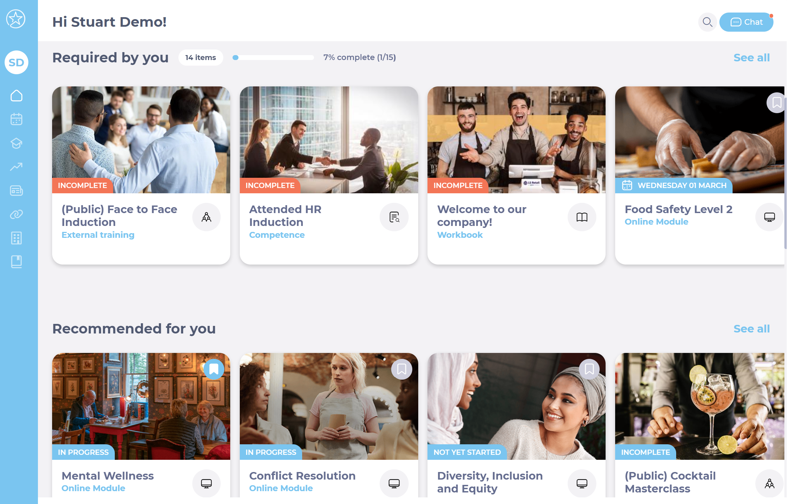
Task: Click the Attended HR Induction title
Action: tap(285, 216)
